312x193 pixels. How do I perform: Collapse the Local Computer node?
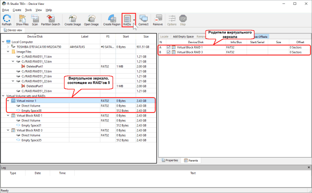pos(3,42)
